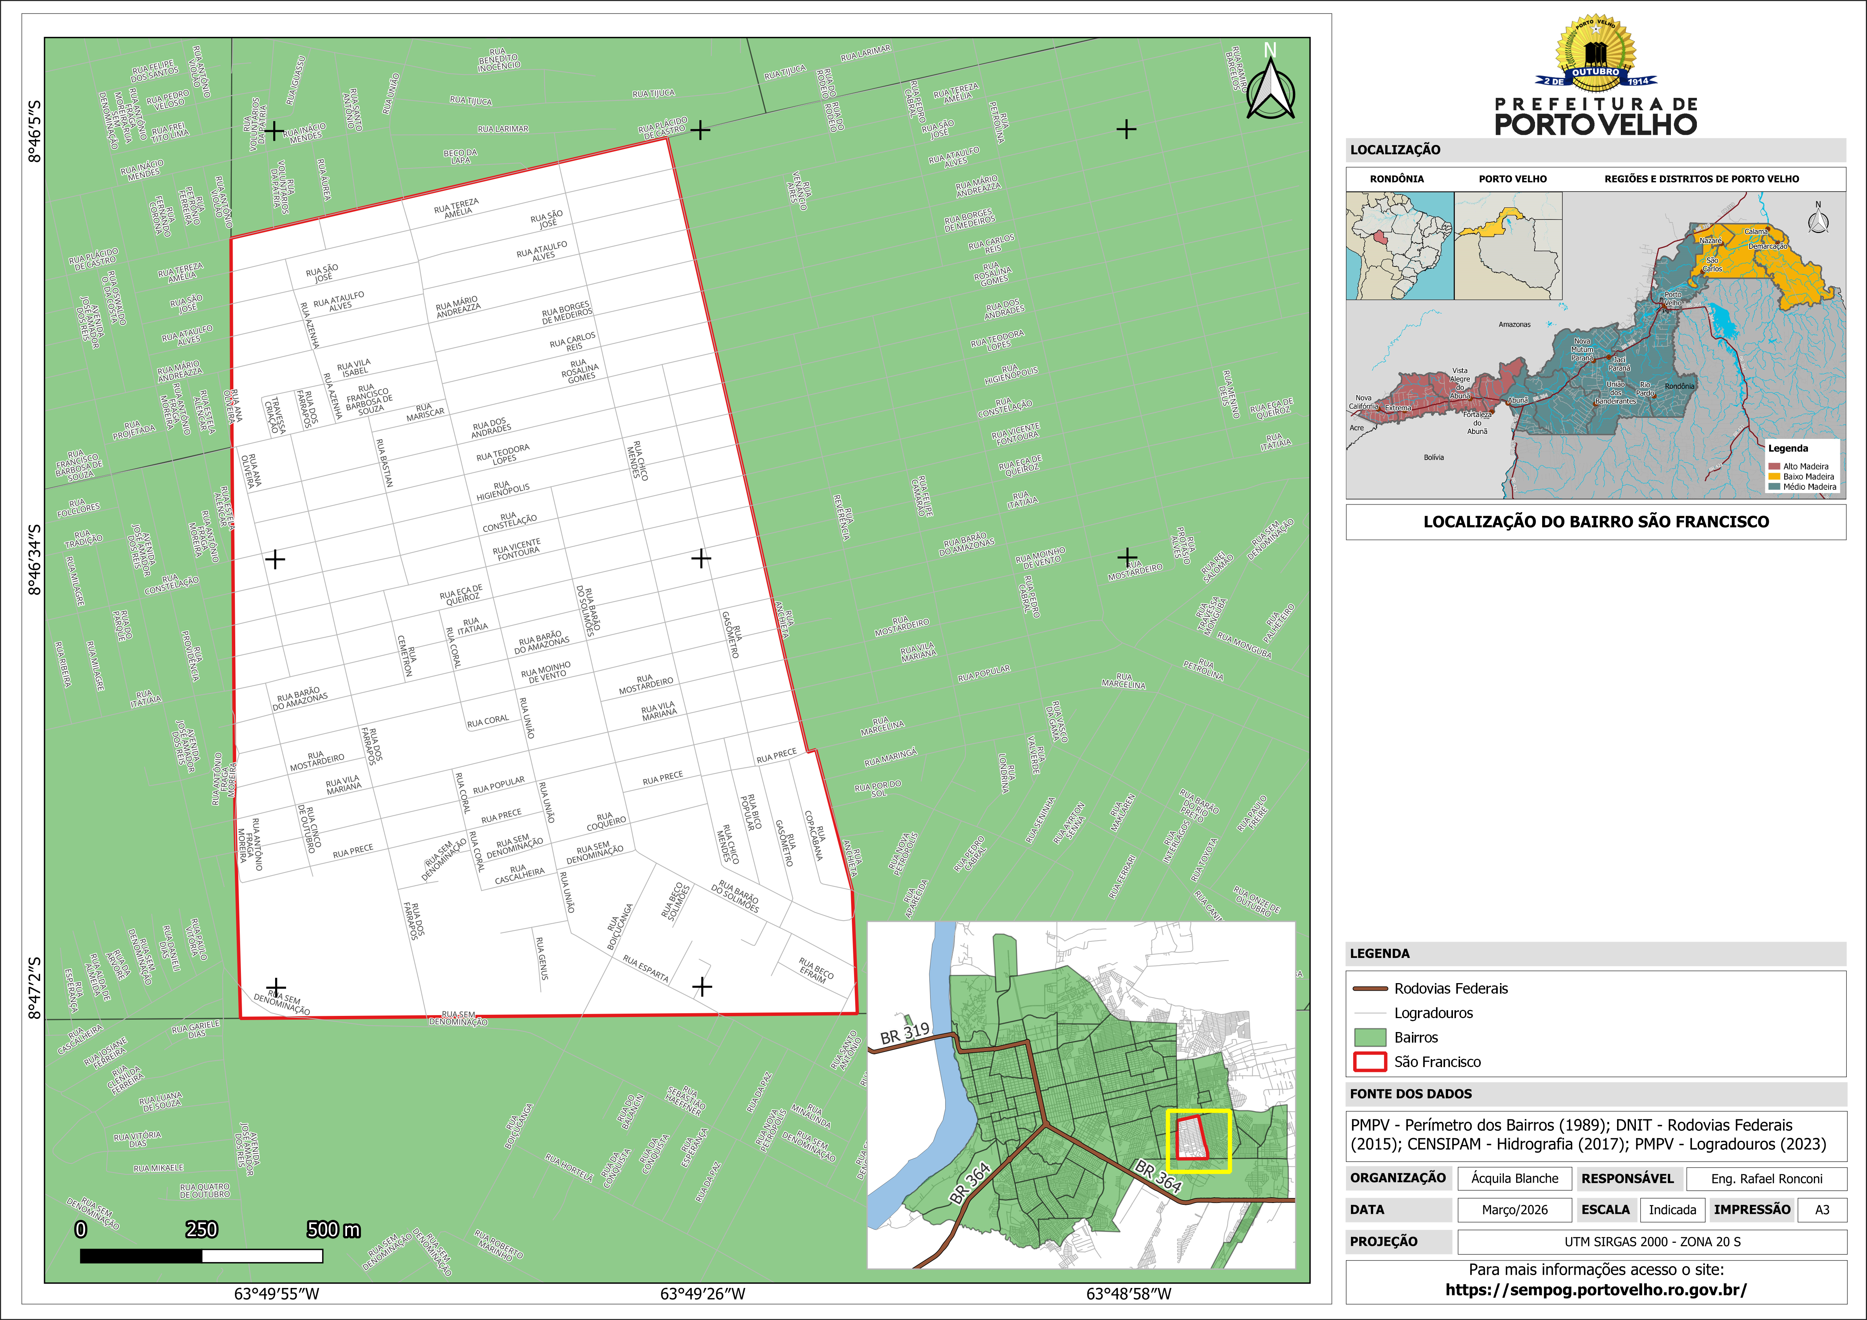The image size is (1867, 1320).
Task: Click the Rondônia location thumbnail map
Action: point(1399,246)
